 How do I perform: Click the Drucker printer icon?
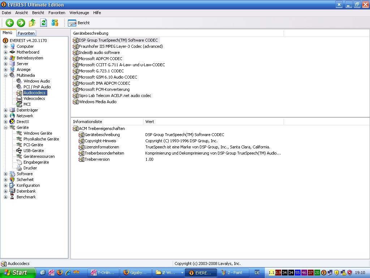point(19,168)
